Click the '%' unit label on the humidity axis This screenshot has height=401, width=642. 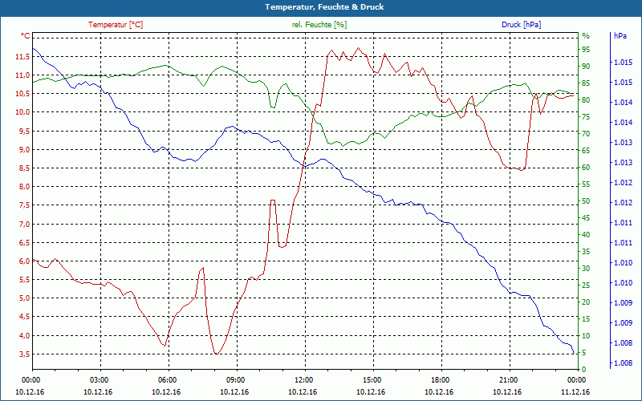[586, 36]
